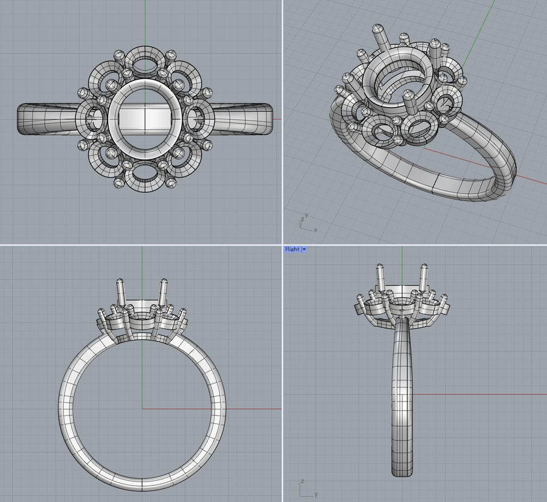The height and width of the screenshot is (502, 547).
Task: Click the Right viewport title label
Action: 292,249
